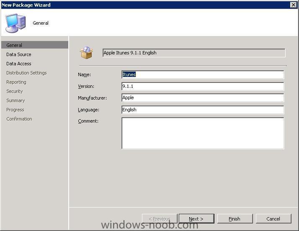Select the Confirmation step
Image resolution: width=299 pixels, height=231 pixels.
[19, 119]
